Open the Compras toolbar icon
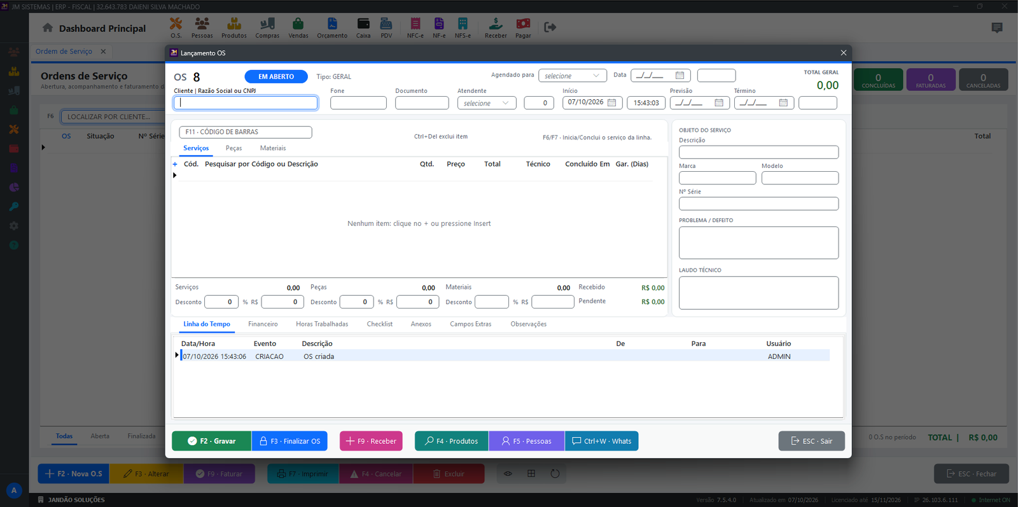 click(x=267, y=27)
